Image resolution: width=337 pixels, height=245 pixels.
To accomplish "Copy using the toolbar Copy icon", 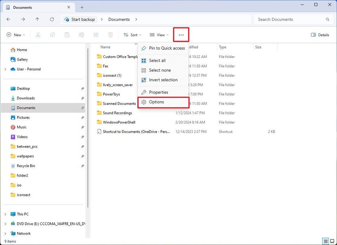I will pos(52,35).
